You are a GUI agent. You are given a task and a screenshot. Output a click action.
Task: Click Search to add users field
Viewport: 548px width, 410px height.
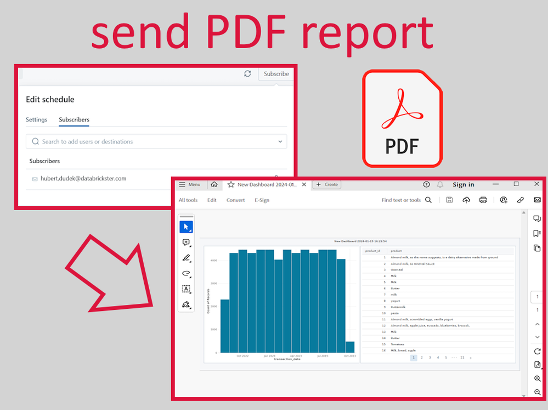coord(154,142)
